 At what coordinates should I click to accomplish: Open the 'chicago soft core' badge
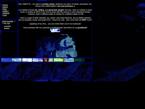click(6, 60)
